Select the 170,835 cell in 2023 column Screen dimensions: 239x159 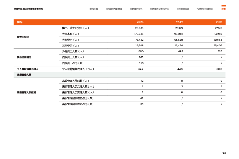tap(139, 34)
